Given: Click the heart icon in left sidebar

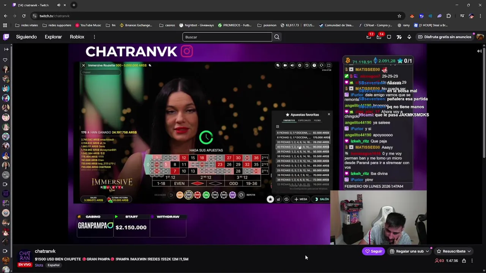Looking at the screenshot, I should 5,60.
